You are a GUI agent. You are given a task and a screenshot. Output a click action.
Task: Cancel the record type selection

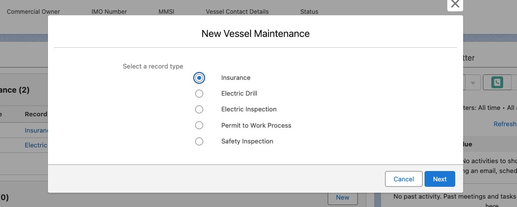pyautogui.click(x=403, y=179)
